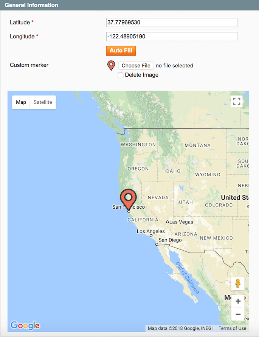The image size is (259, 337).
Task: Focus the Longitude input field
Action: [172, 37]
